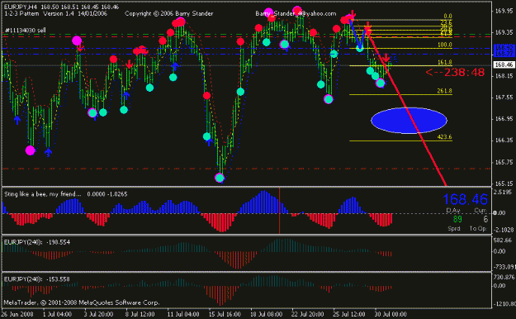The height and width of the screenshot is (319, 516).
Task: Select the blue ellipse drawn on the chart
Action: pos(409,121)
